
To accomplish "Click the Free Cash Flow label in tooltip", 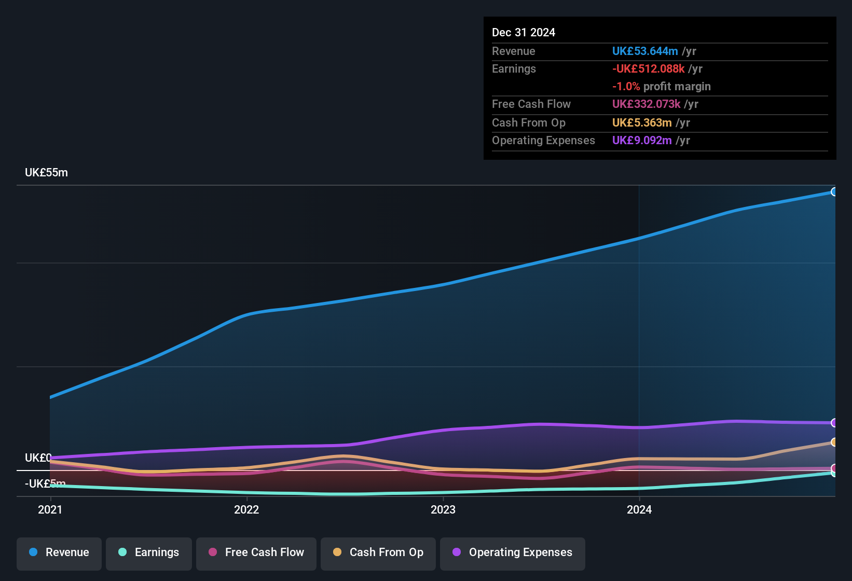I will point(531,104).
